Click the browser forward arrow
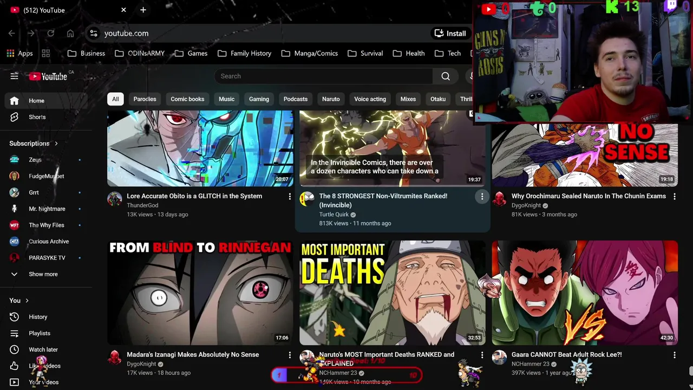 31,33
